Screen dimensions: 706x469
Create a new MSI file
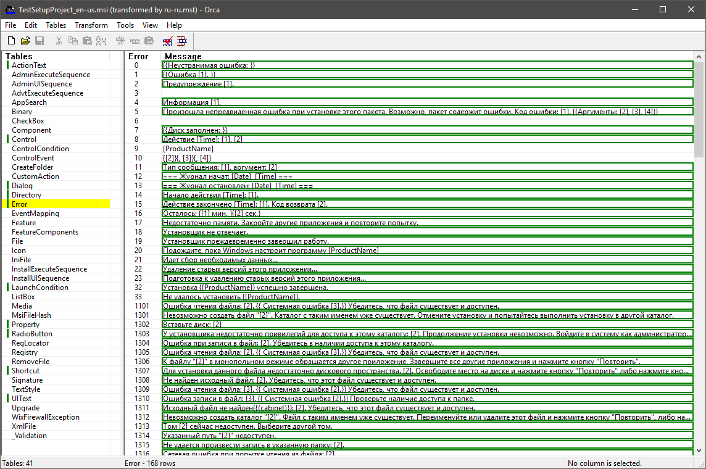tap(11, 41)
